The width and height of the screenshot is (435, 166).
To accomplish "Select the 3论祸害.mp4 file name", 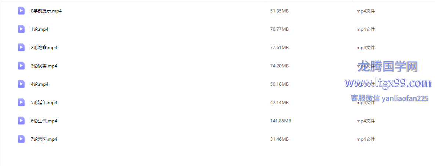I will [x=44, y=66].
